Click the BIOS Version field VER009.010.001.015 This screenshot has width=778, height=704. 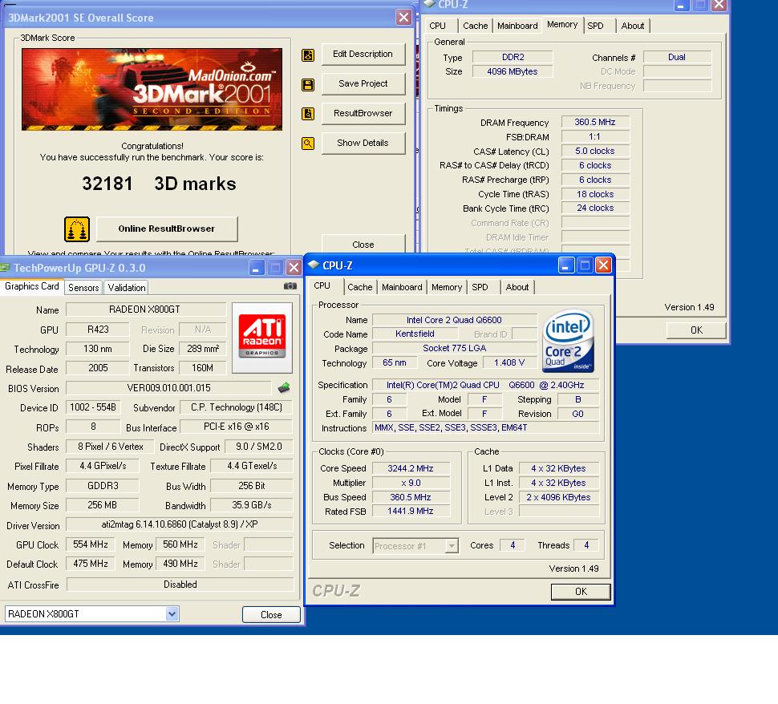(x=168, y=388)
